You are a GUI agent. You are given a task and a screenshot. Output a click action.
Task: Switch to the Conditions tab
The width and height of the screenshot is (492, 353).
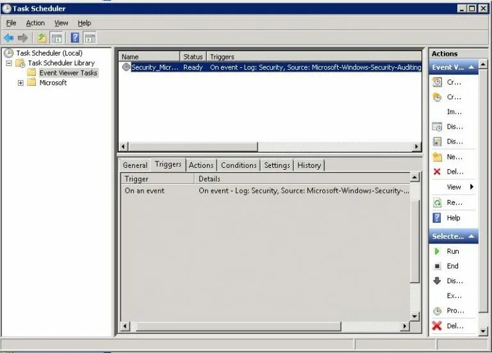[239, 165]
